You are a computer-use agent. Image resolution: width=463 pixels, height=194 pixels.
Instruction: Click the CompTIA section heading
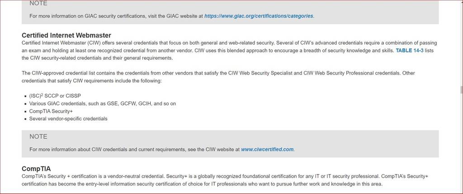[x=36, y=169]
